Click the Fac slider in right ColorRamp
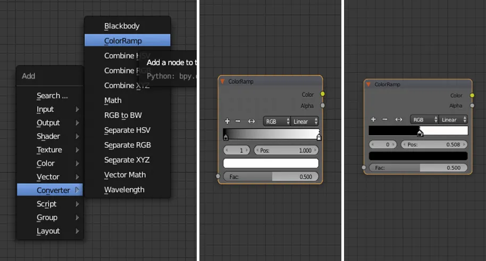The height and width of the screenshot is (261, 486). [418, 168]
